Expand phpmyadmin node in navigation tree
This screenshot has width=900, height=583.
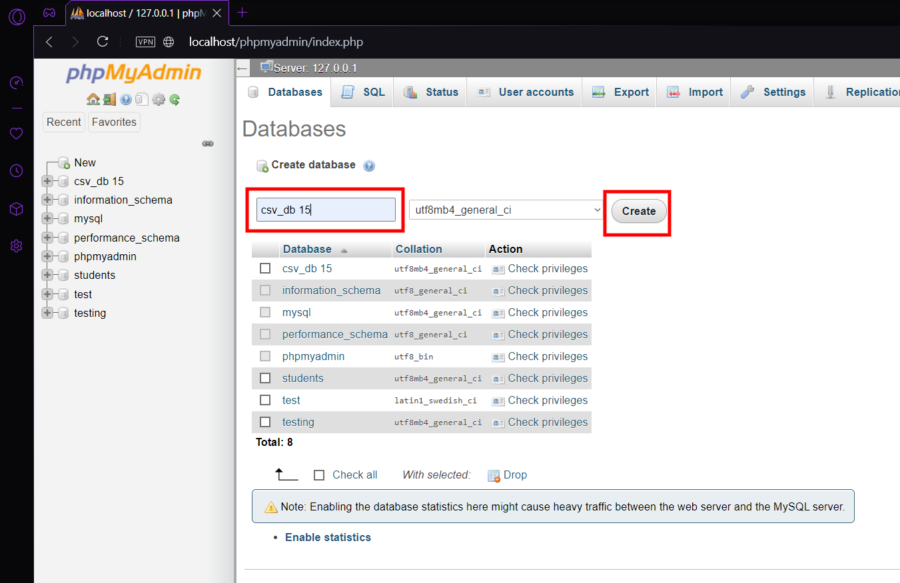pyautogui.click(x=47, y=257)
